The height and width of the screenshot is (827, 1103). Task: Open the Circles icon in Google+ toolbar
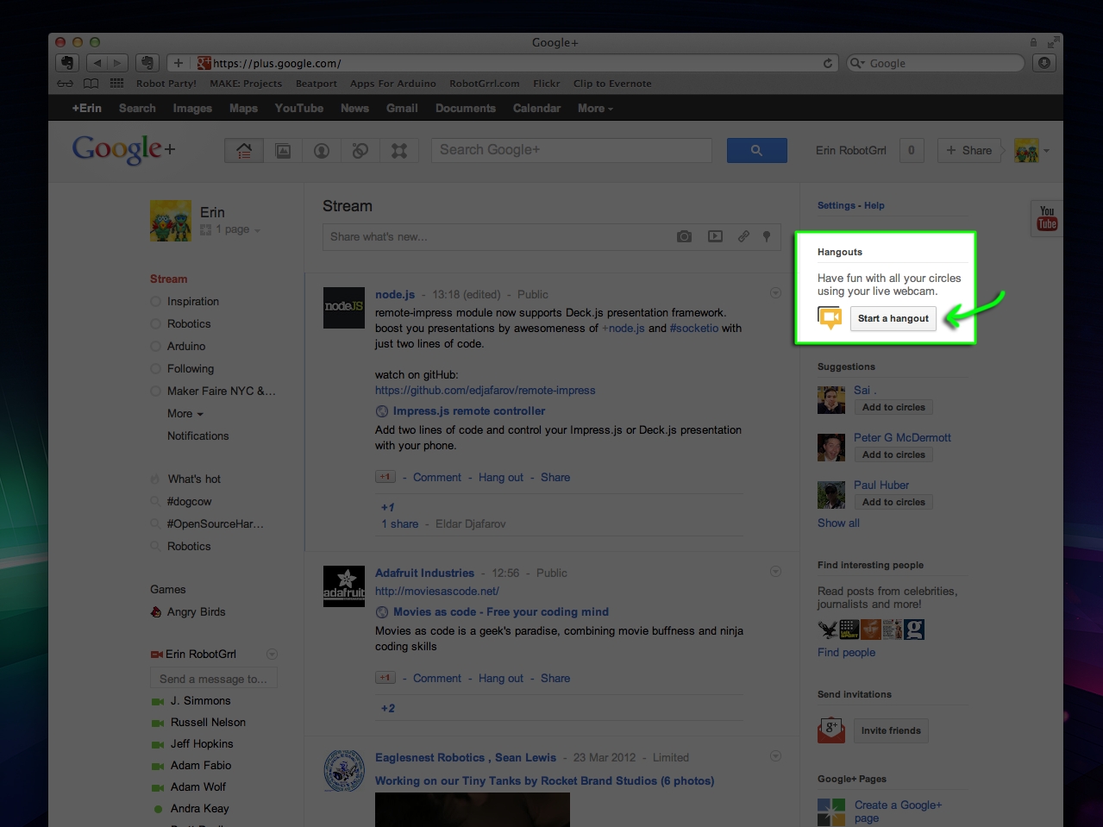pos(360,151)
